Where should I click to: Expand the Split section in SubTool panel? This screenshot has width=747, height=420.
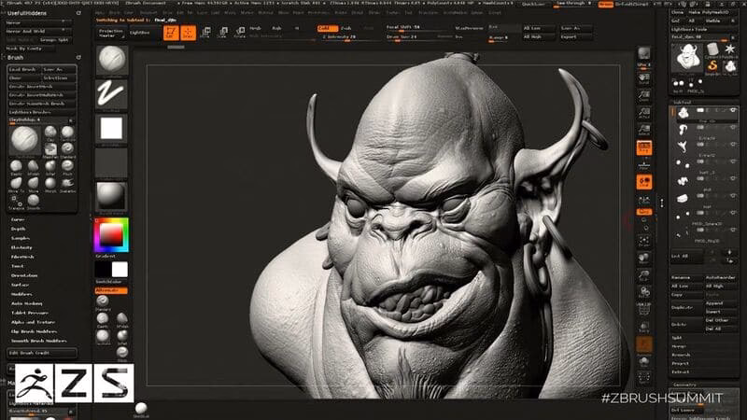click(677, 338)
